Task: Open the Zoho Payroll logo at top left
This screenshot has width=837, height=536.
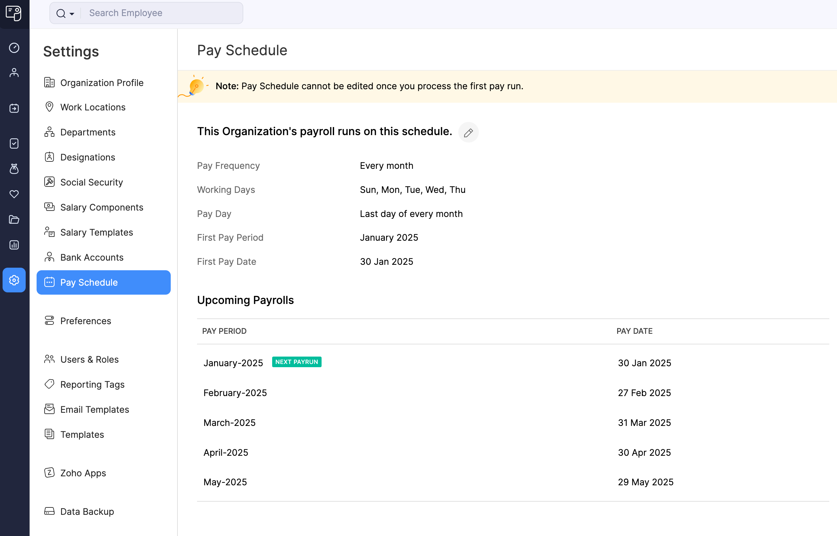Action: click(14, 14)
